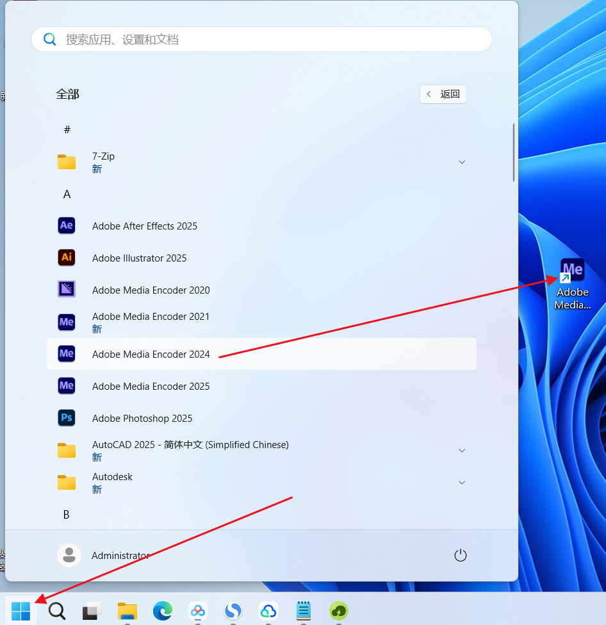
Task: Open the blue Sogou browser taskbar icon
Action: [233, 611]
